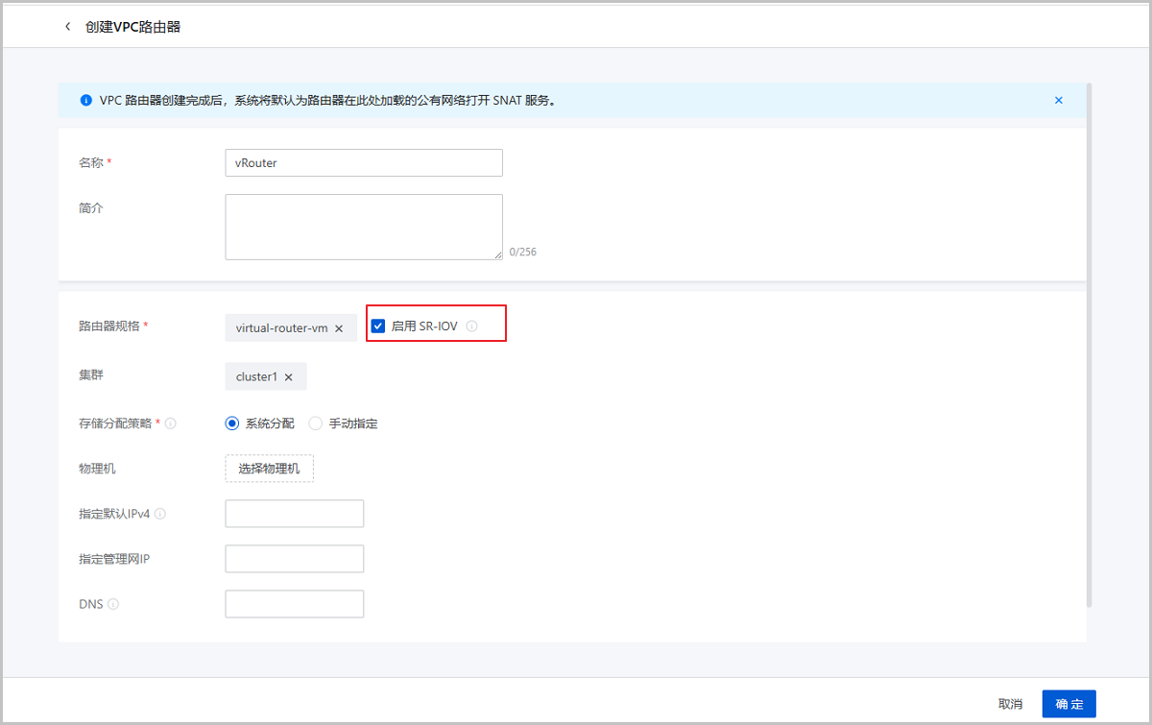Click the info icon in the blue banner
Viewport: 1152px width, 725px height.
tap(85, 100)
